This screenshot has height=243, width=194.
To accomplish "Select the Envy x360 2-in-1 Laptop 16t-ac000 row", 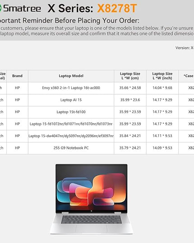I will click(97, 88).
